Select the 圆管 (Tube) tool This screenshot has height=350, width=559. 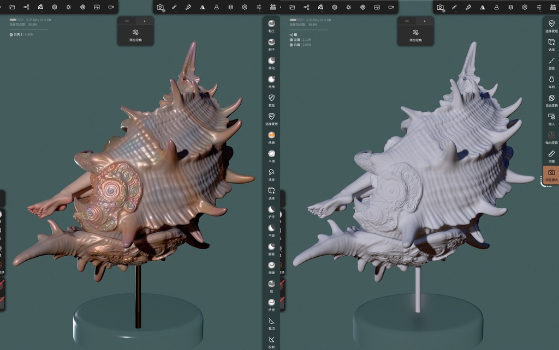tap(551, 61)
